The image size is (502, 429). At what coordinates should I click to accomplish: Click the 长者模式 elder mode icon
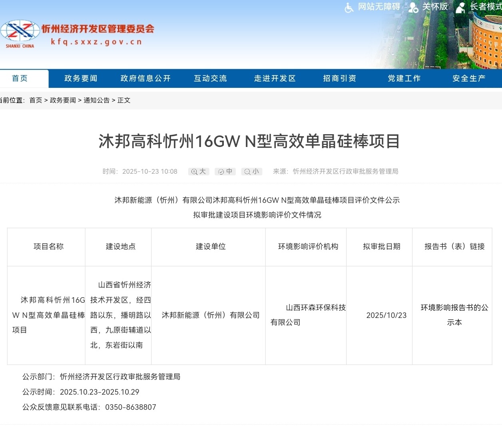pyautogui.click(x=461, y=7)
